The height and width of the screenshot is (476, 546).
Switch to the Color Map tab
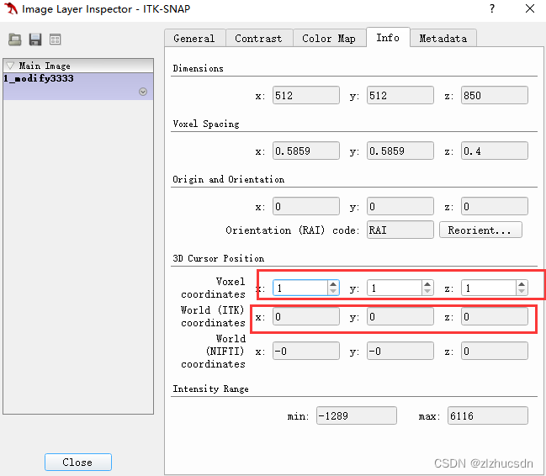329,38
